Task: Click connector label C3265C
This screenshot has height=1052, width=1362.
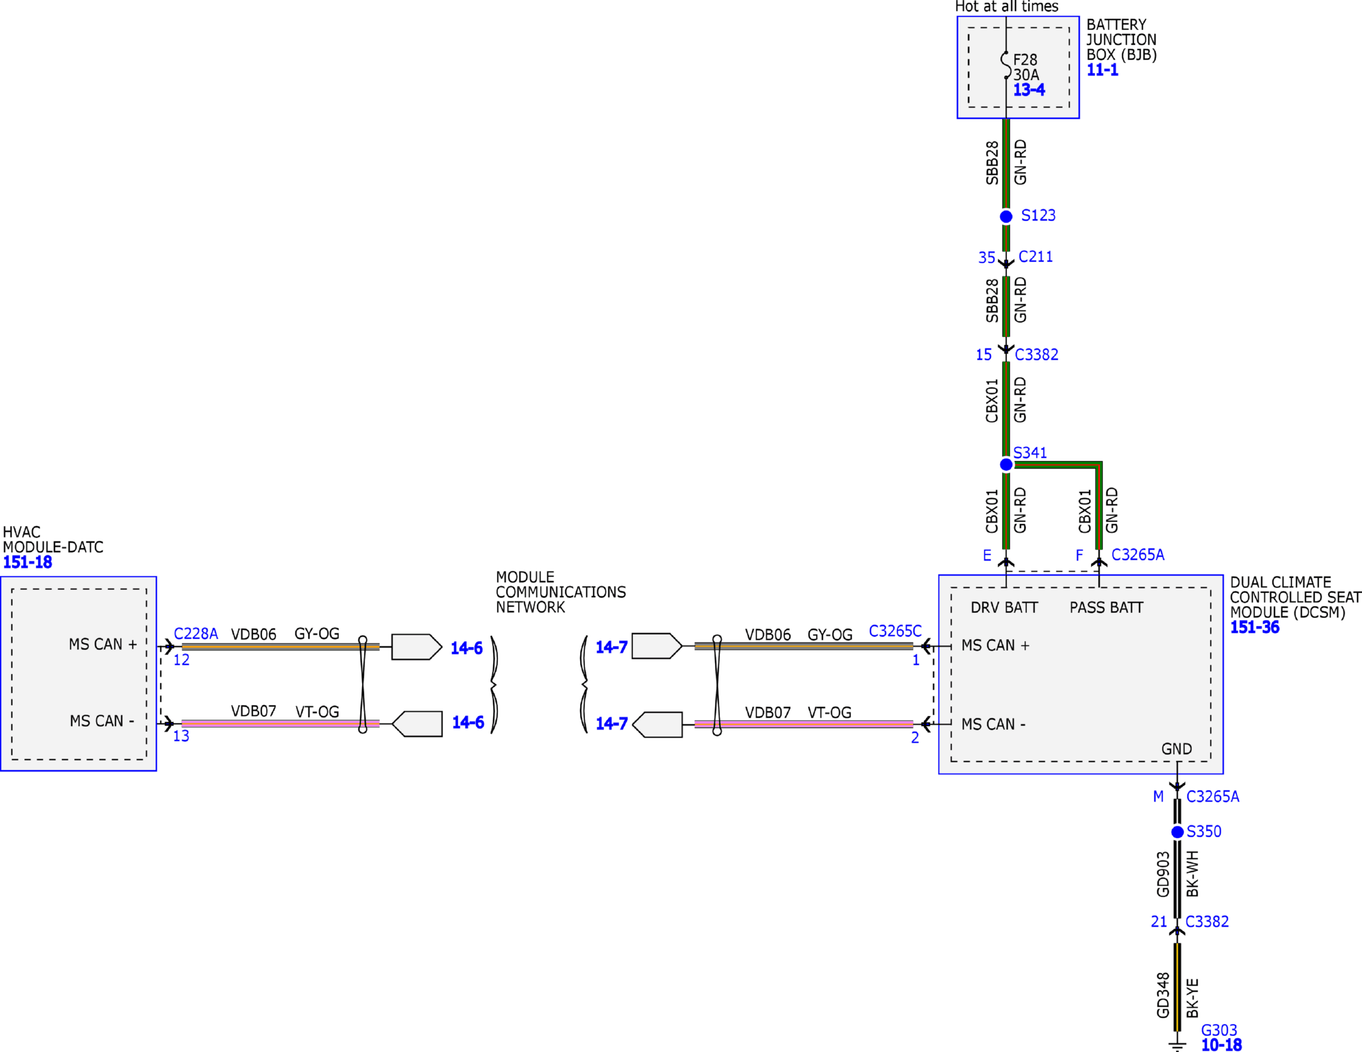Action: tap(895, 631)
